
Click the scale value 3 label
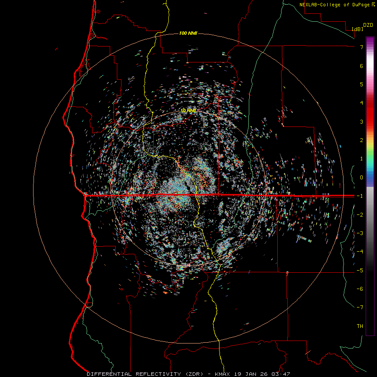point(362,121)
